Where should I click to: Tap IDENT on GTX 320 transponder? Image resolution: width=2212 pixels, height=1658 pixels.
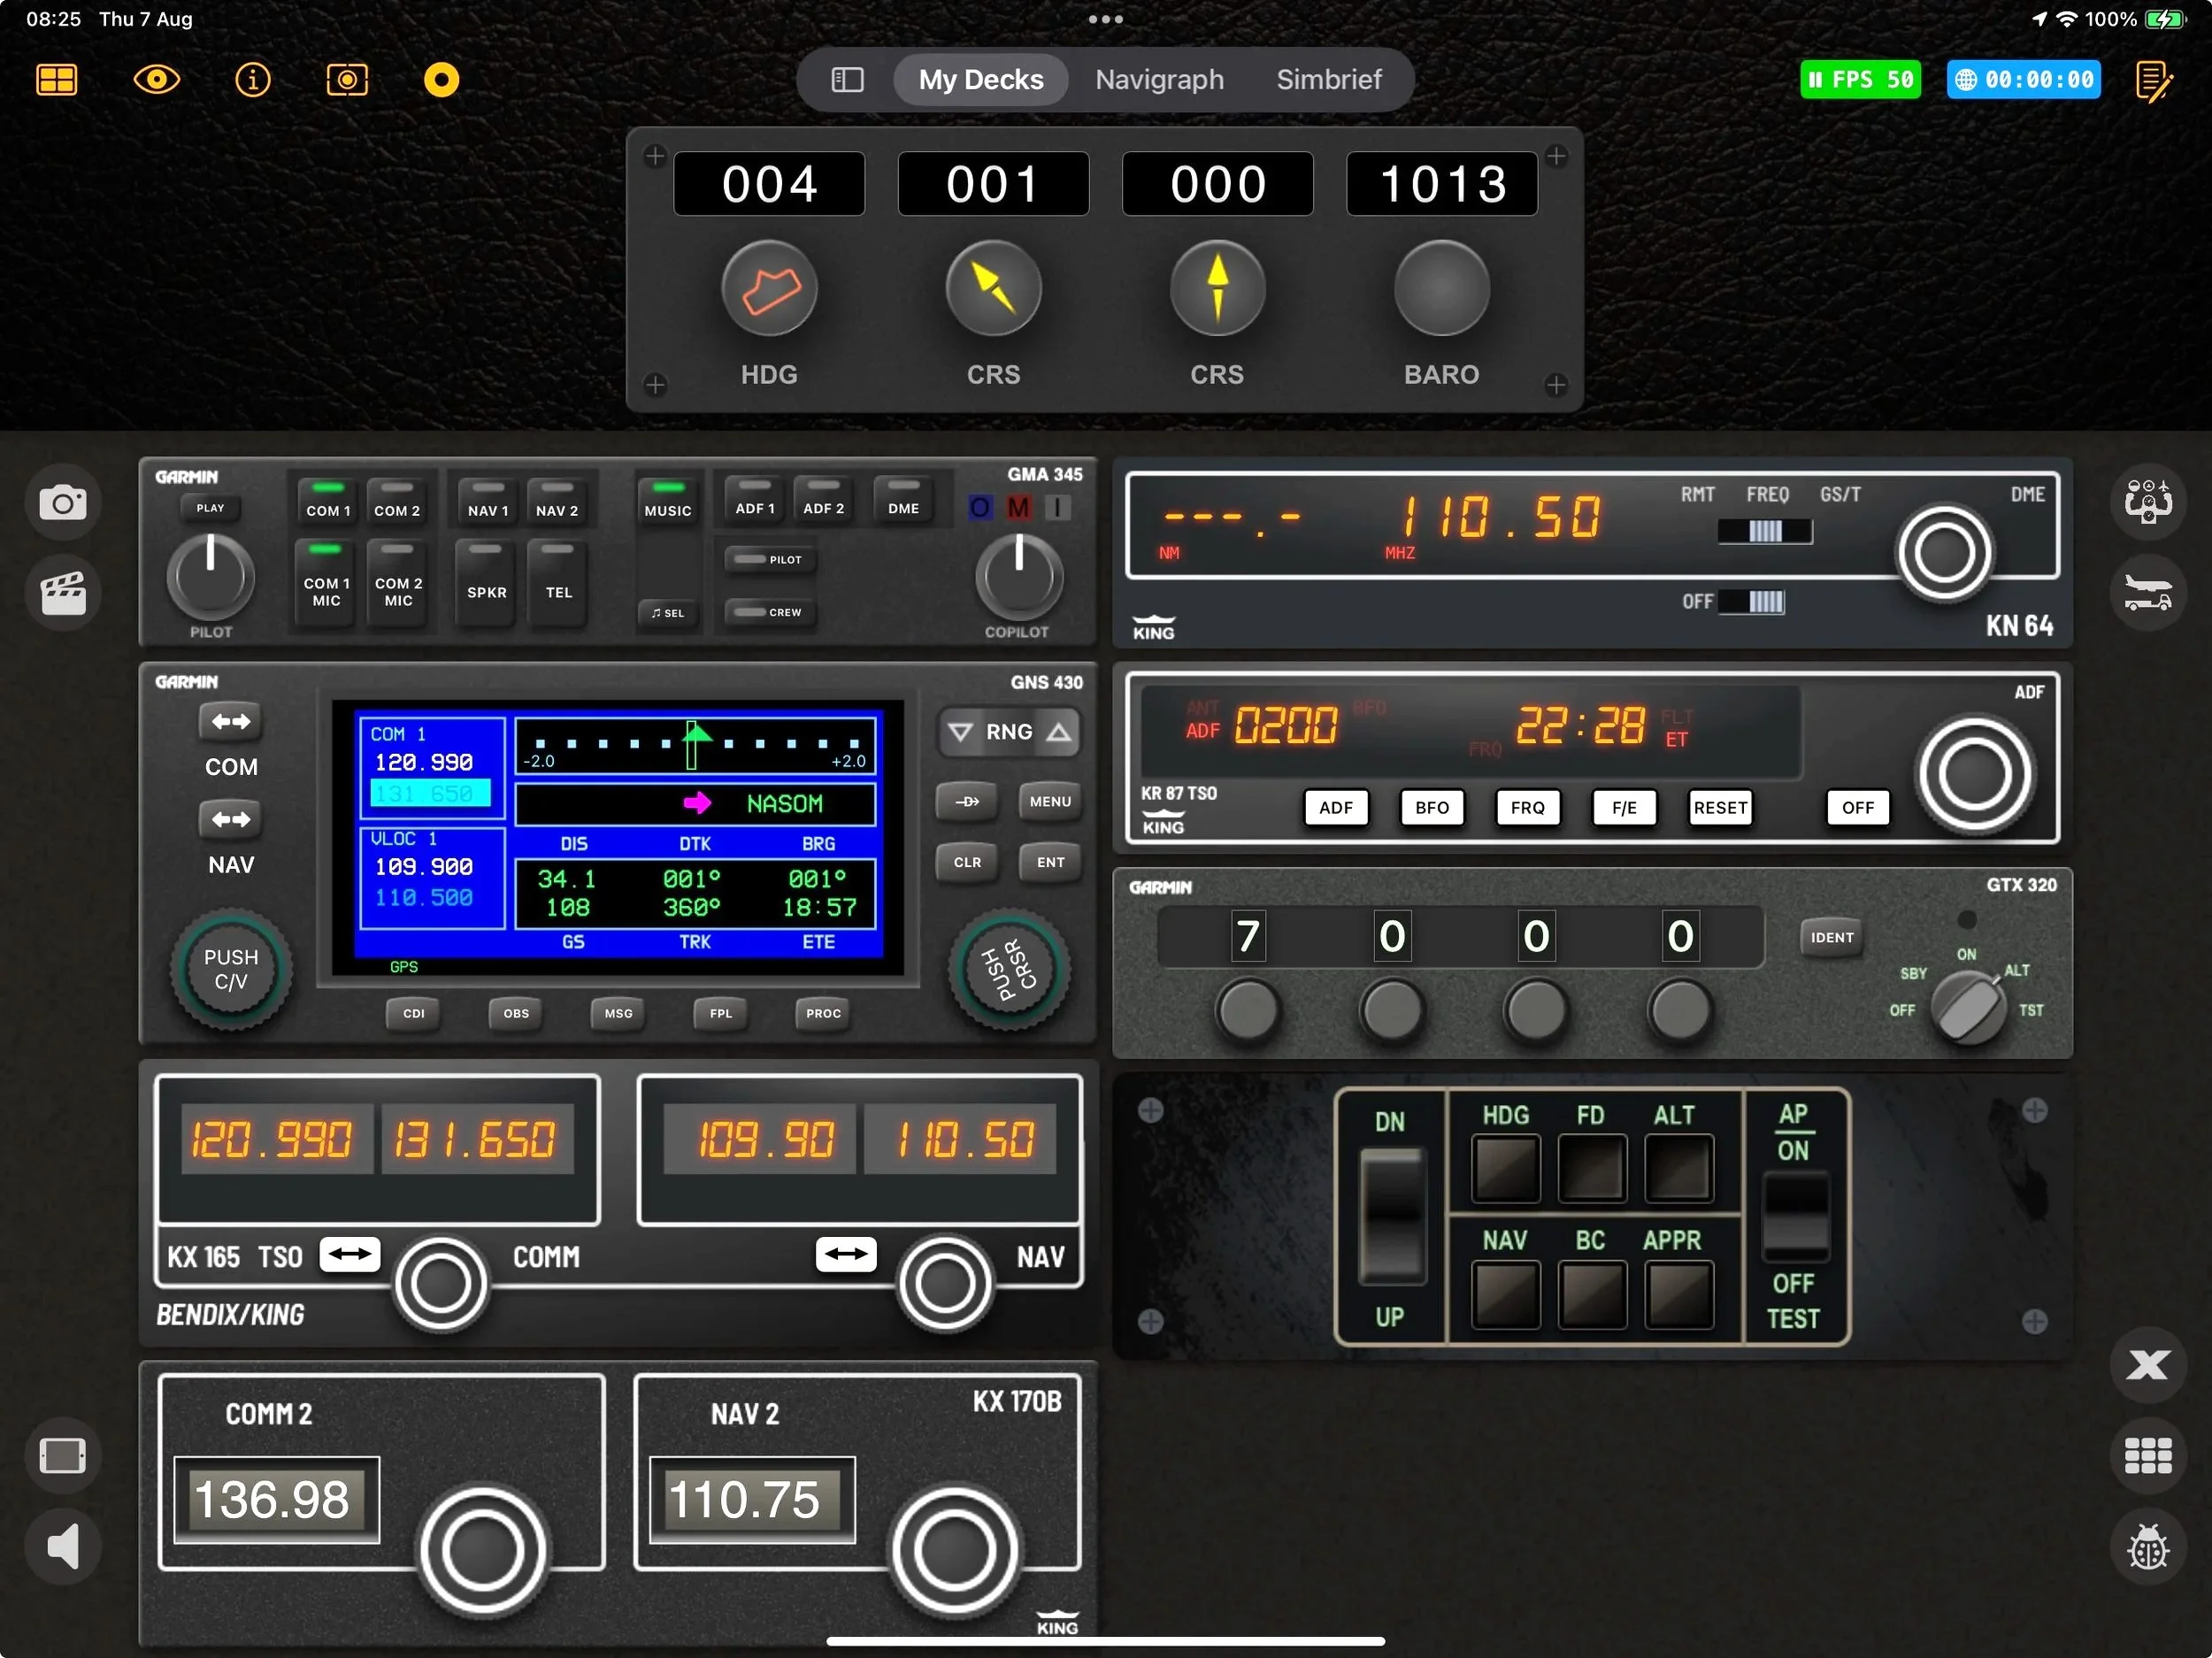point(1832,938)
